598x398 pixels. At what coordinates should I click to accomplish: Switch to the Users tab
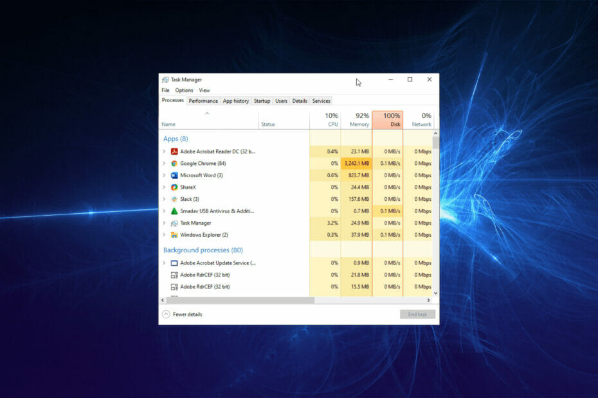(281, 101)
